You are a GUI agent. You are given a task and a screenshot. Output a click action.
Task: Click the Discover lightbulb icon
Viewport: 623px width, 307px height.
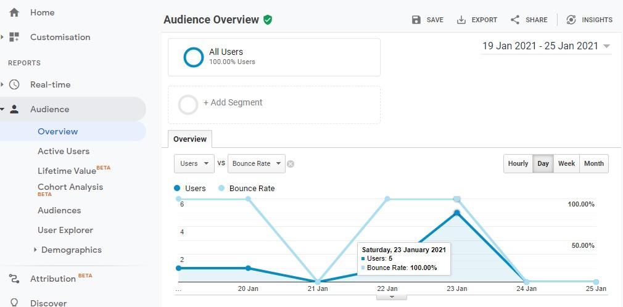pyautogui.click(x=14, y=303)
